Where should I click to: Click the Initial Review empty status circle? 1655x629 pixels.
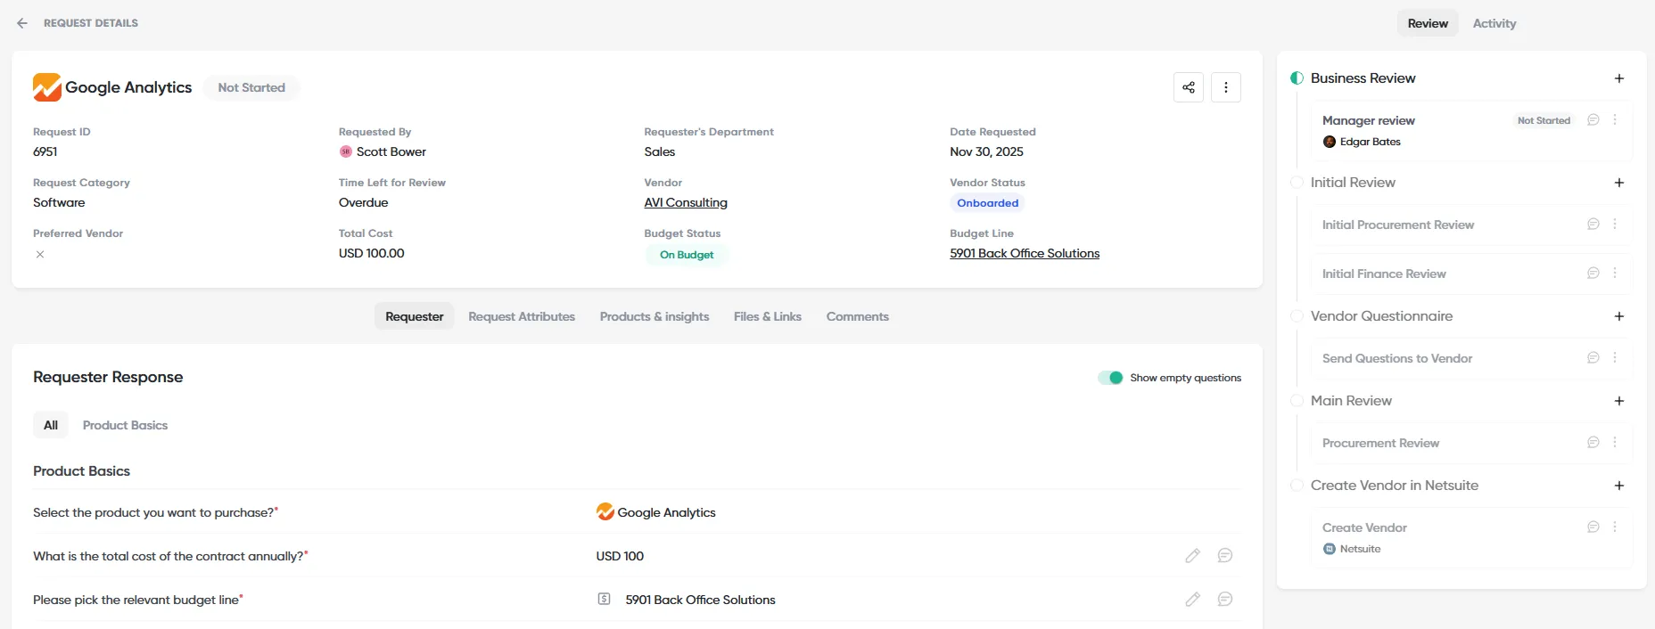point(1297,183)
